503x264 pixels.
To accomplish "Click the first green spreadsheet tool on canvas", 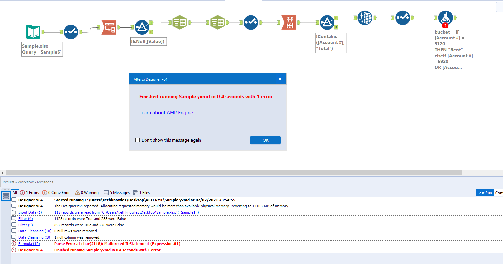I will [180, 22].
